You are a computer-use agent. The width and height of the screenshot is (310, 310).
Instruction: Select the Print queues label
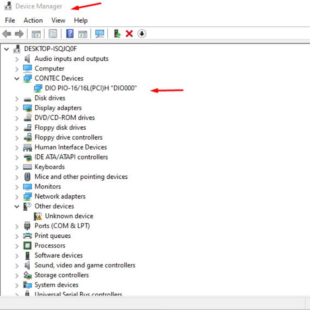pos(53,236)
